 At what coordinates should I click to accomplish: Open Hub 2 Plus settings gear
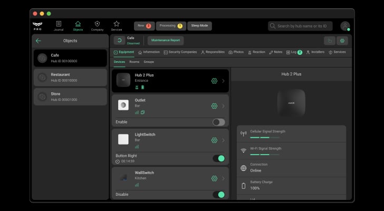pos(214,81)
